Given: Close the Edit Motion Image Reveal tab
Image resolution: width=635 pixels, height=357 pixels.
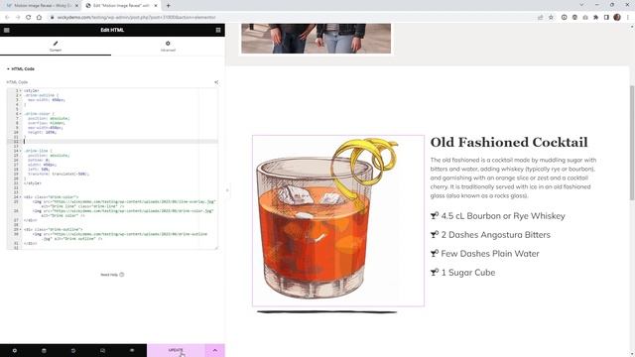Looking at the screenshot, I should [156, 6].
